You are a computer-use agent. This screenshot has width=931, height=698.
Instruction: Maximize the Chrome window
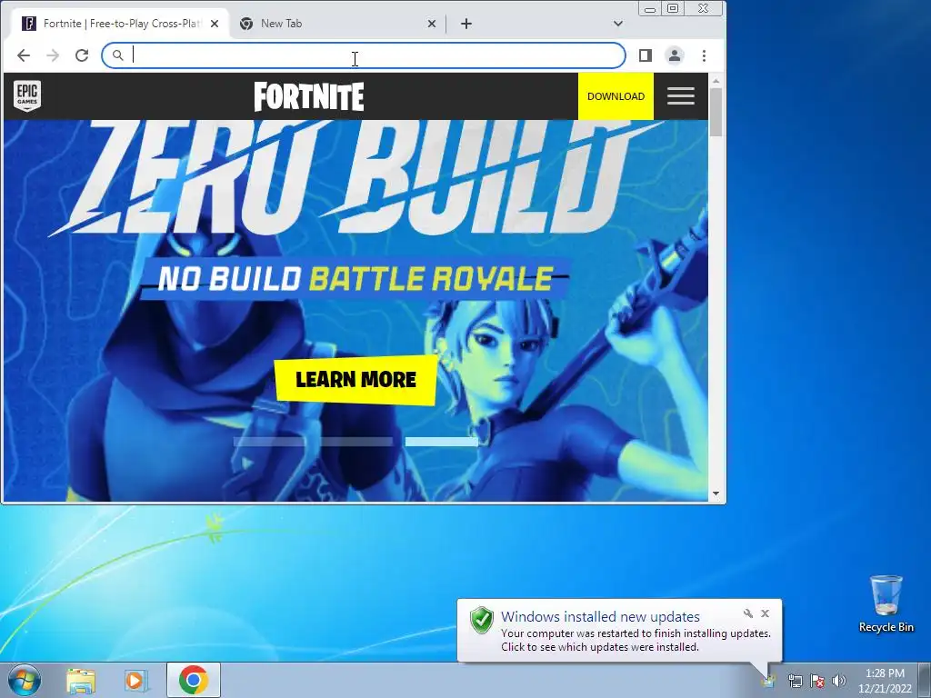673,8
